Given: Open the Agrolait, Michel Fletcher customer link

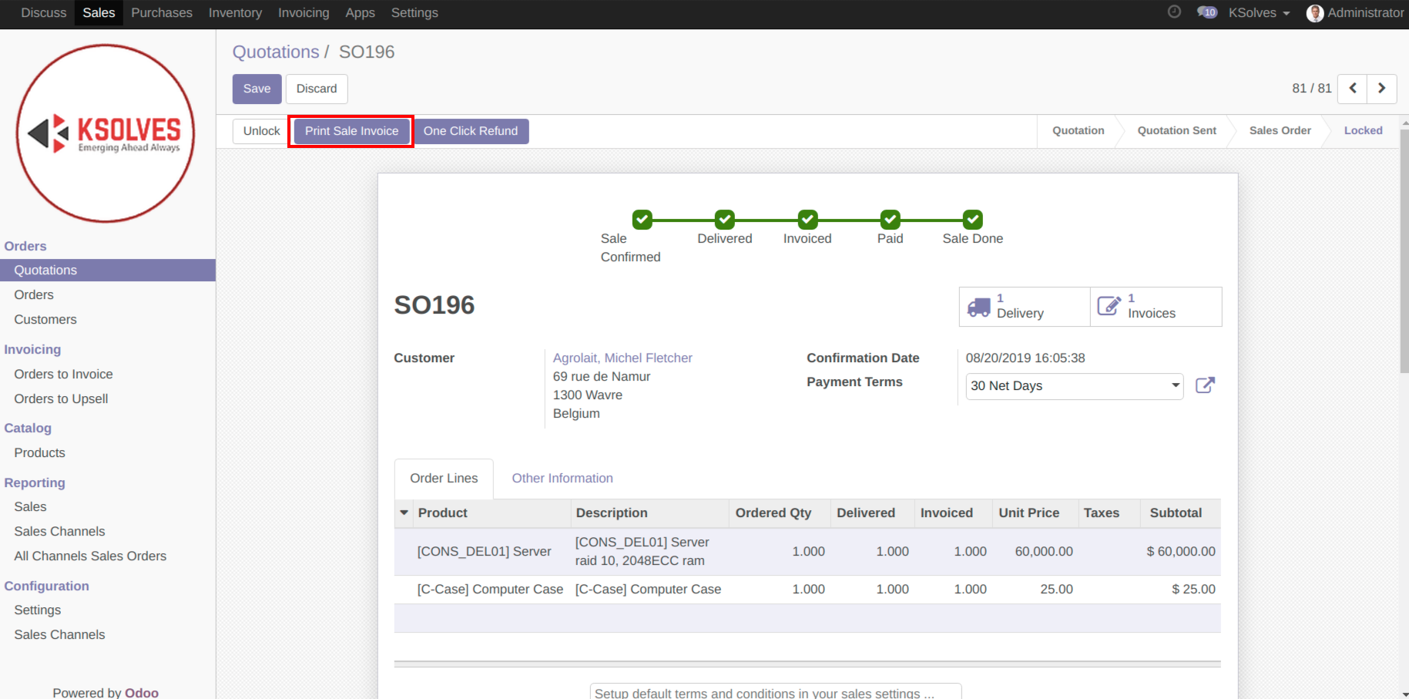Looking at the screenshot, I should pos(622,358).
